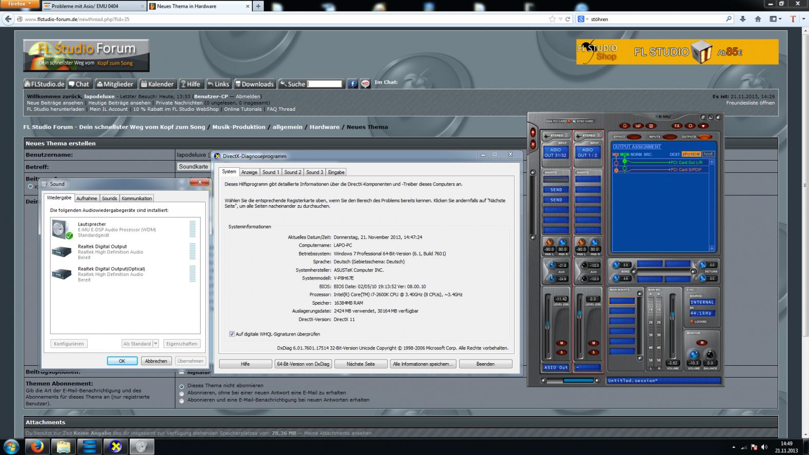This screenshot has height=455, width=809.
Task: Click OK in the Sound dialog
Action: pos(122,361)
